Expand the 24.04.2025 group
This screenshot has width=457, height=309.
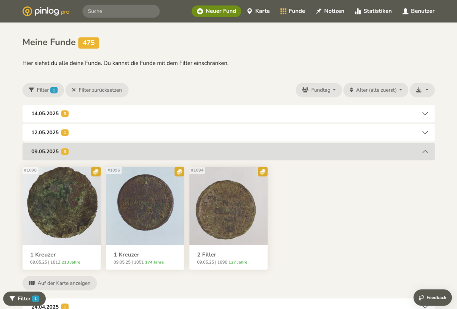tap(228, 304)
